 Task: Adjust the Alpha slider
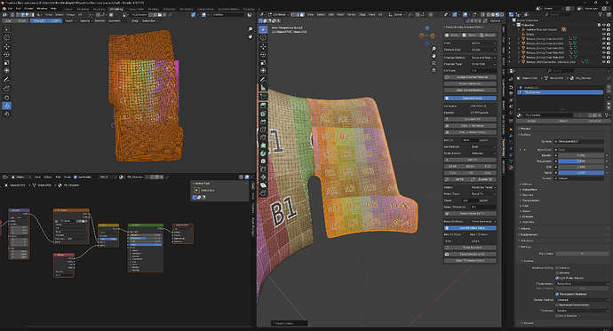pyautogui.click(x=581, y=172)
